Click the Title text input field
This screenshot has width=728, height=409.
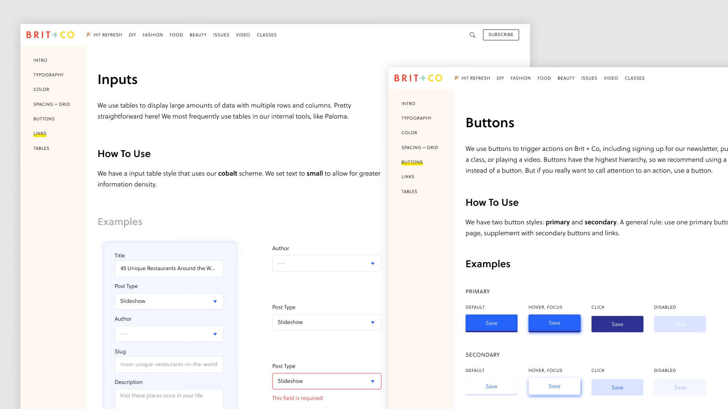(169, 269)
